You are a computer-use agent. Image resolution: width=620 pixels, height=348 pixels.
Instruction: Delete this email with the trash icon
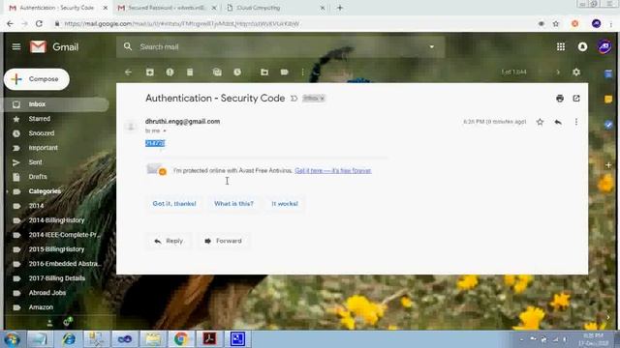(x=190, y=72)
